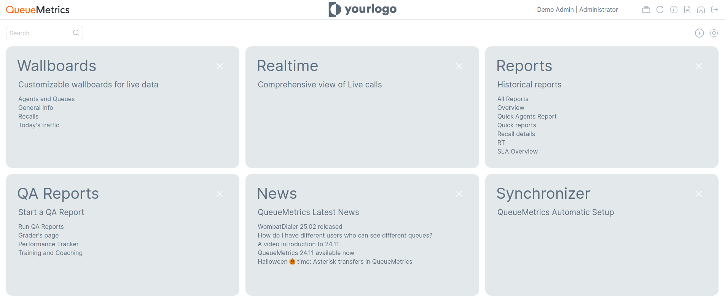
Task: Open the News heading
Action: pos(277,193)
